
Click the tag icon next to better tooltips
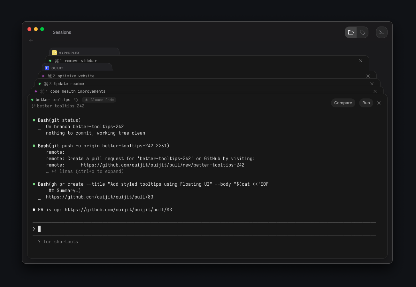coord(76,99)
